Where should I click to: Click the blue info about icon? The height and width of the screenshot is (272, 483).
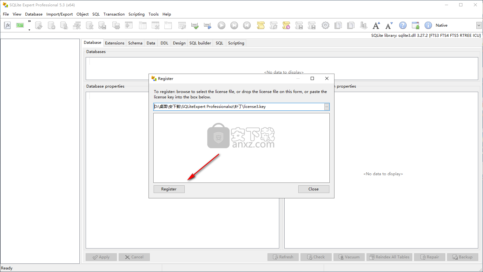click(x=428, y=25)
